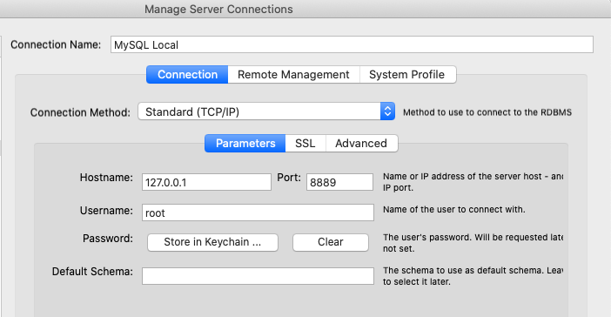The image size is (611, 317).
Task: Click the Hostname input field
Action: [206, 182]
